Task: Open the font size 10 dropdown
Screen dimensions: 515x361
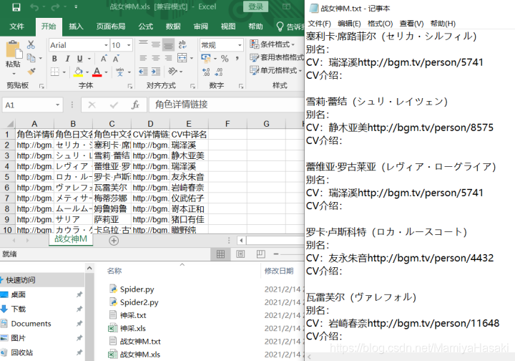Action: coord(129,45)
